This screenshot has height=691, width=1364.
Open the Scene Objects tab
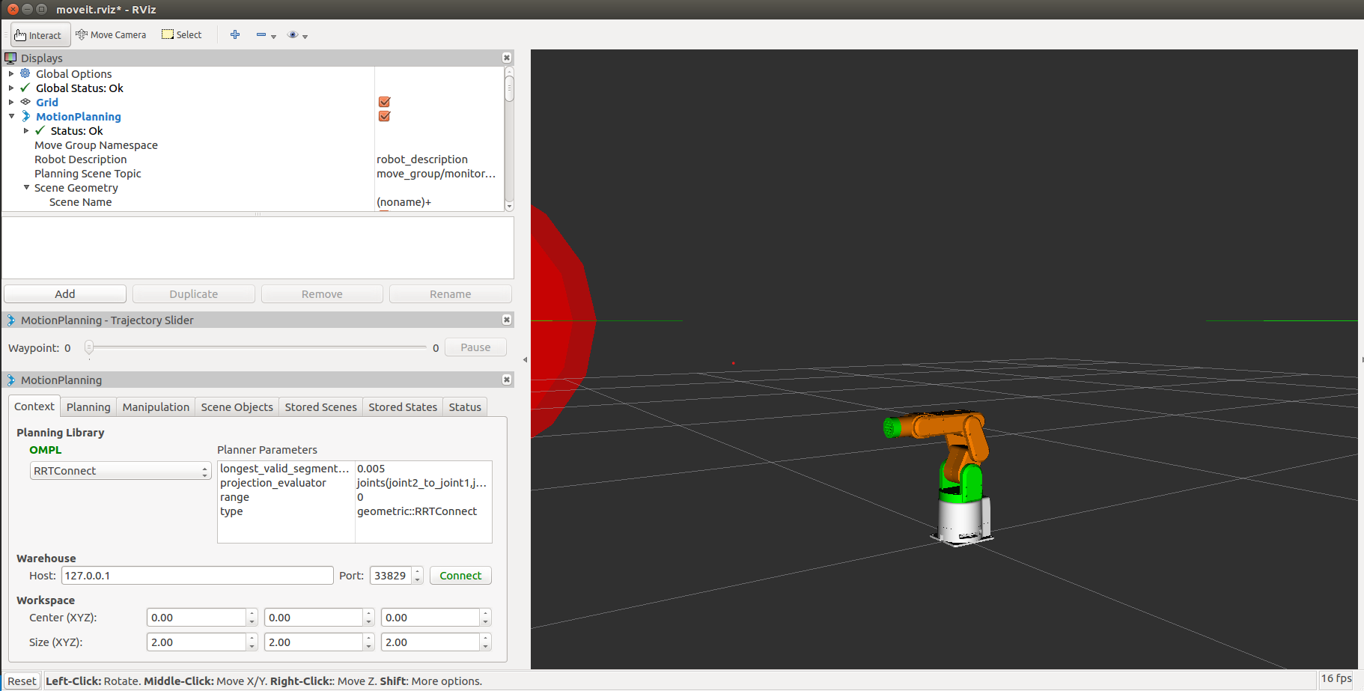tap(237, 407)
